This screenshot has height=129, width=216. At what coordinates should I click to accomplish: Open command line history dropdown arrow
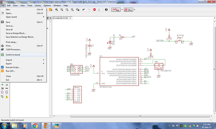(x=214, y=18)
